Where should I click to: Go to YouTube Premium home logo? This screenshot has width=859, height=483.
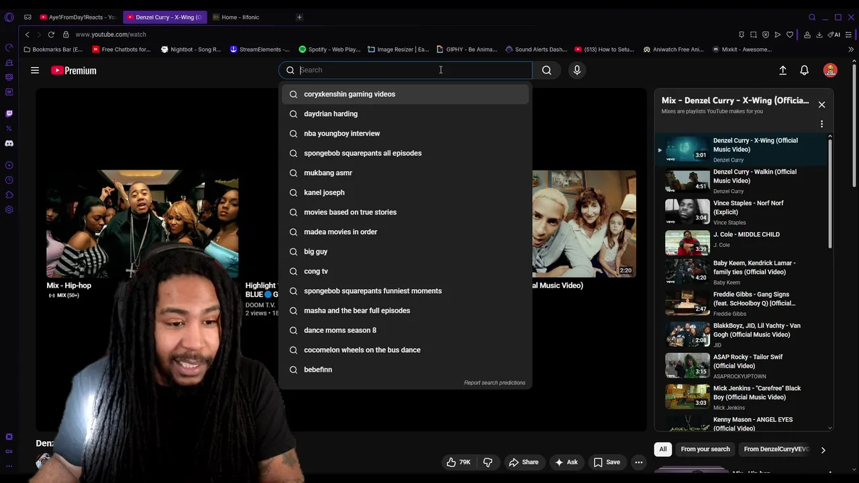point(74,70)
